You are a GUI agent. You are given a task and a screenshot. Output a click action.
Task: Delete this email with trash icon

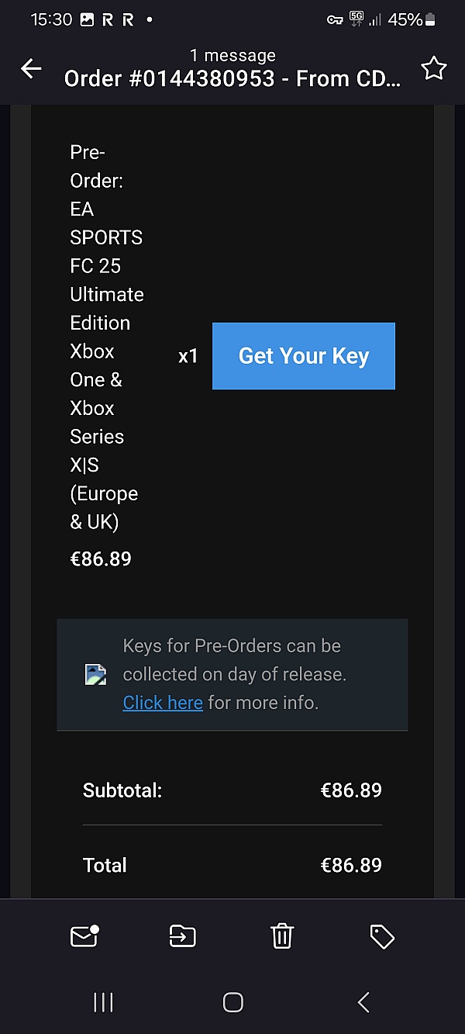282,936
